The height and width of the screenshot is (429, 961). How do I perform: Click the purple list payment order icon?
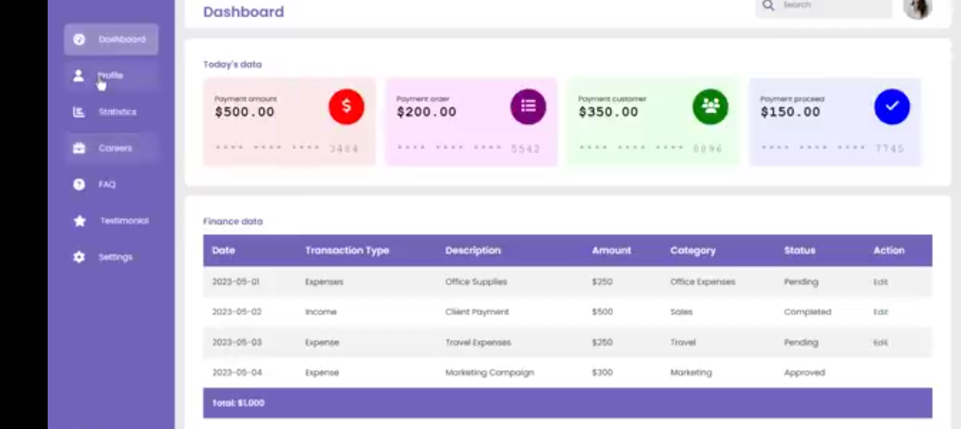click(x=528, y=107)
